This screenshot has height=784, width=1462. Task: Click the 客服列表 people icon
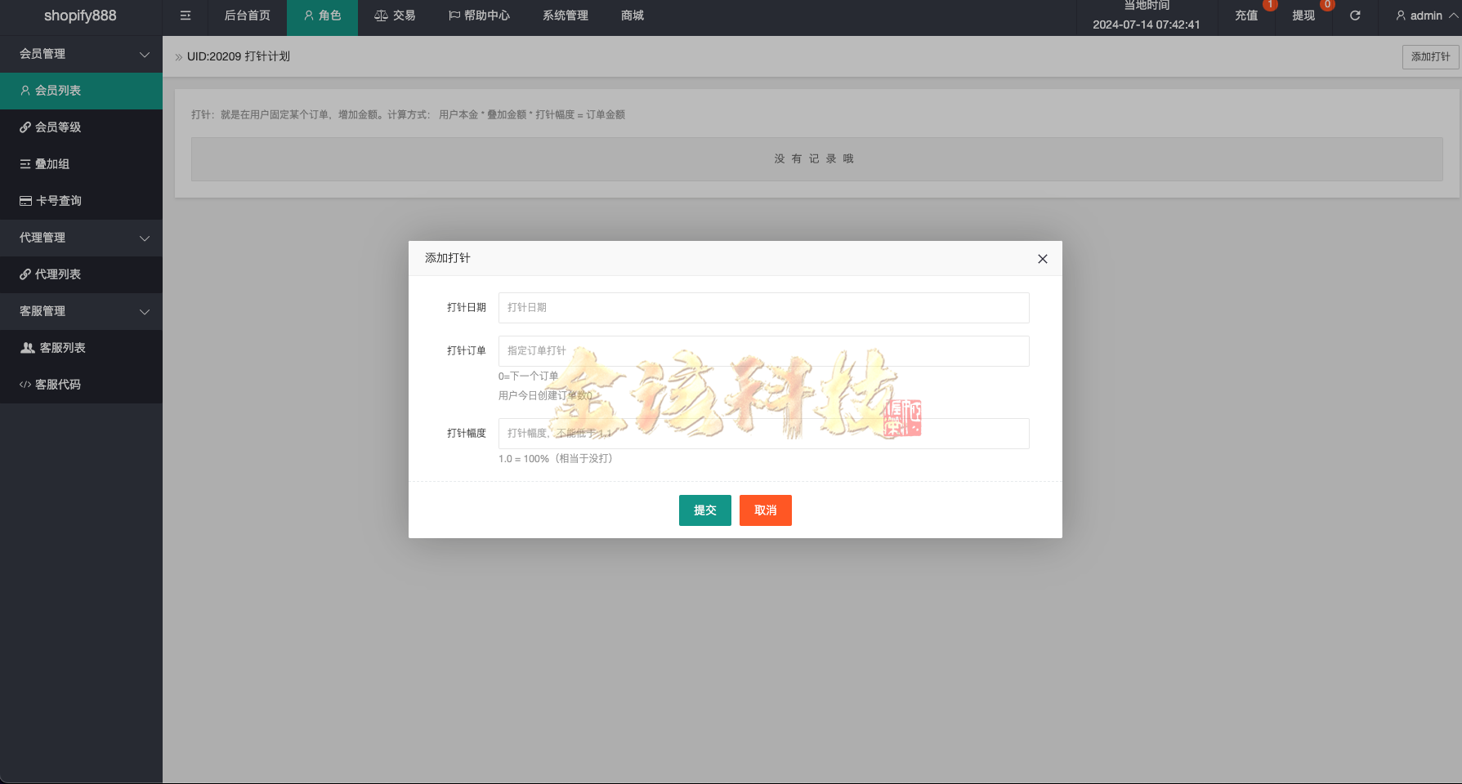pos(26,347)
